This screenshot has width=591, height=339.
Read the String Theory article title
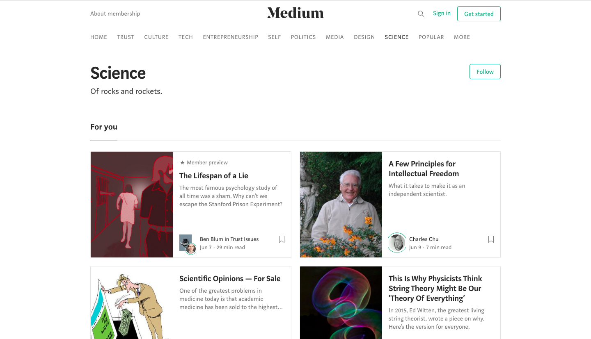tap(435, 288)
